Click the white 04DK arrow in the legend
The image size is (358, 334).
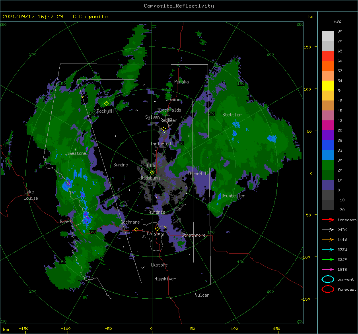click(x=328, y=230)
